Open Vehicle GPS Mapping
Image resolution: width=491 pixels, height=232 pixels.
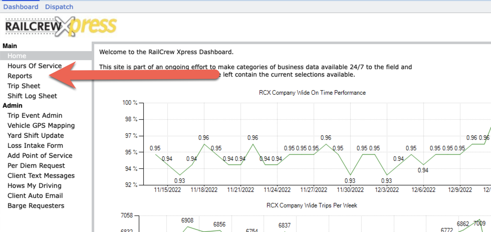pyautogui.click(x=41, y=126)
